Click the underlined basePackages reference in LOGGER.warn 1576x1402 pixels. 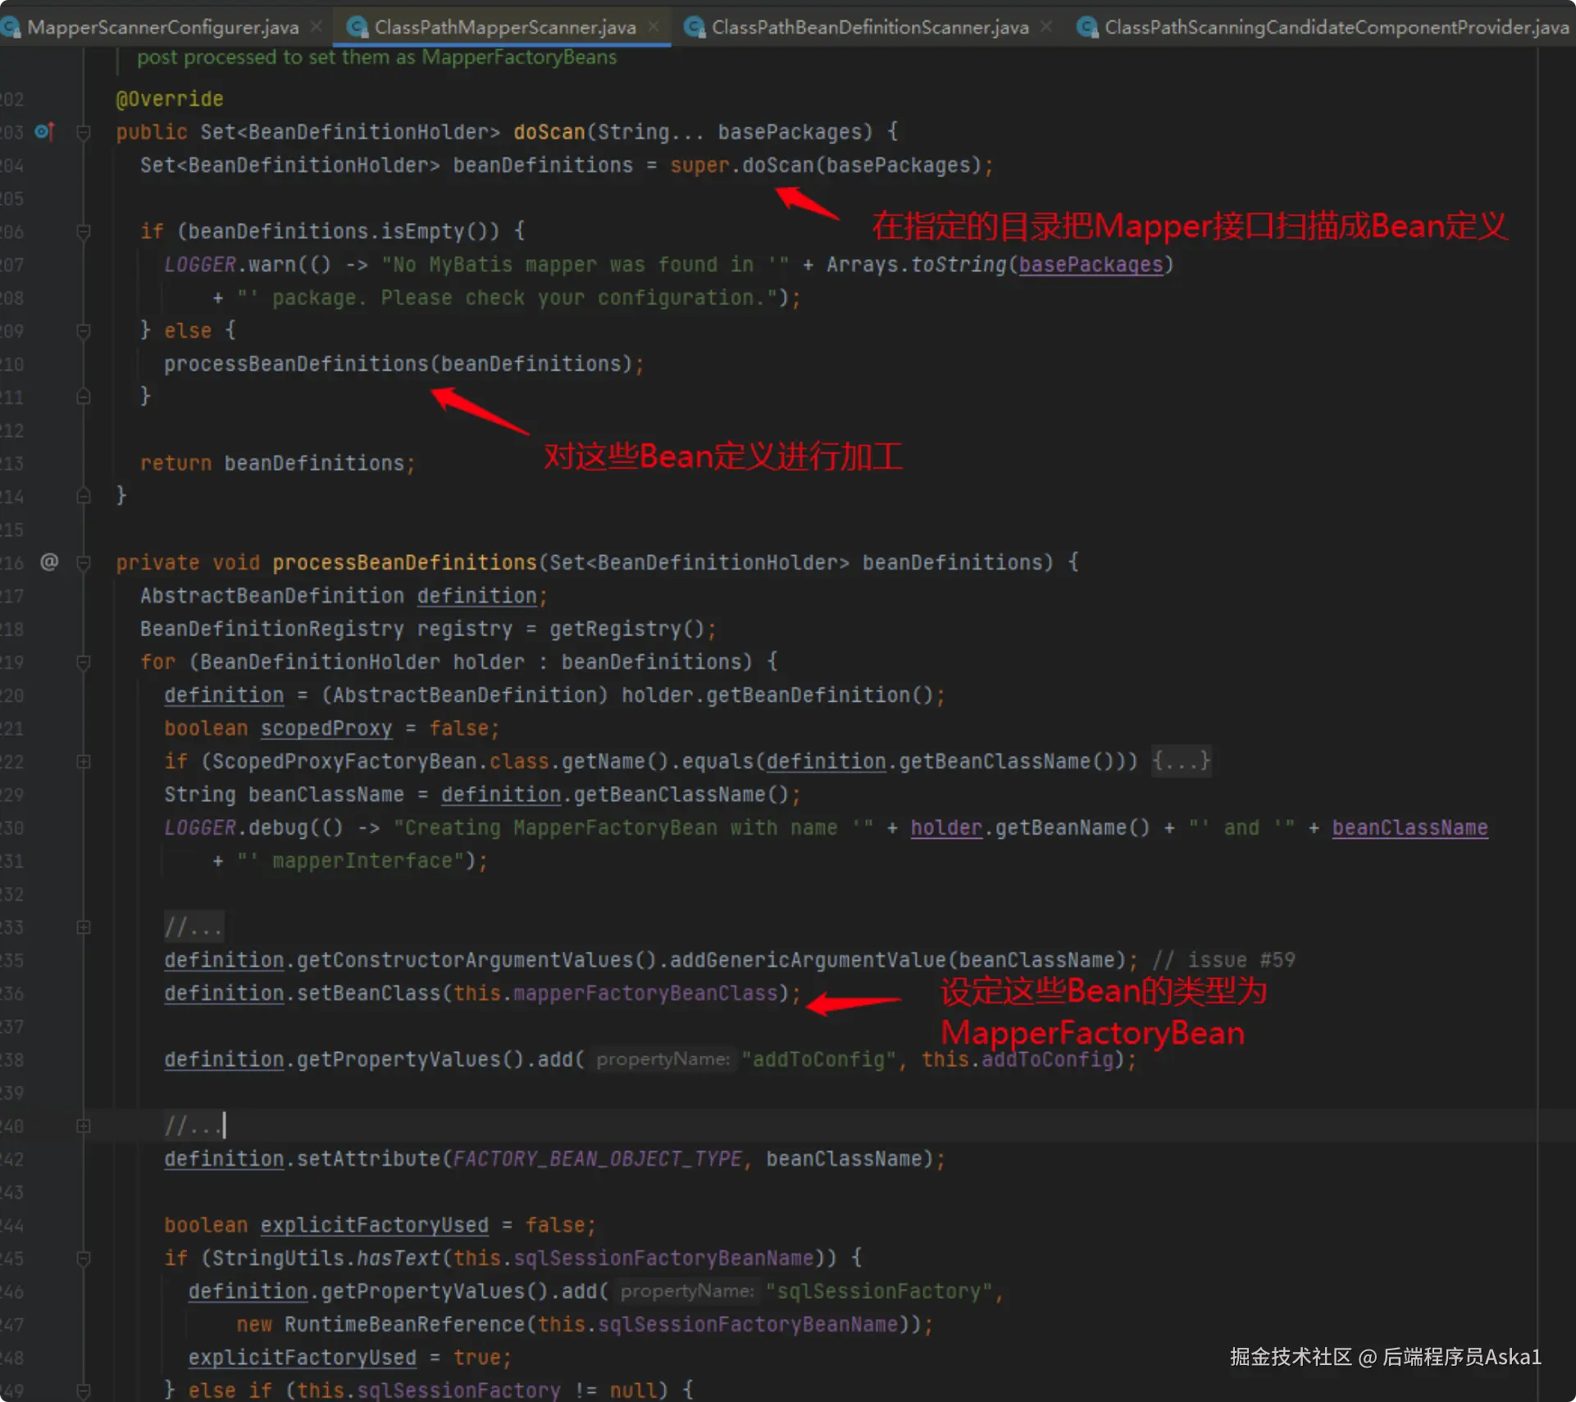click(x=1090, y=265)
